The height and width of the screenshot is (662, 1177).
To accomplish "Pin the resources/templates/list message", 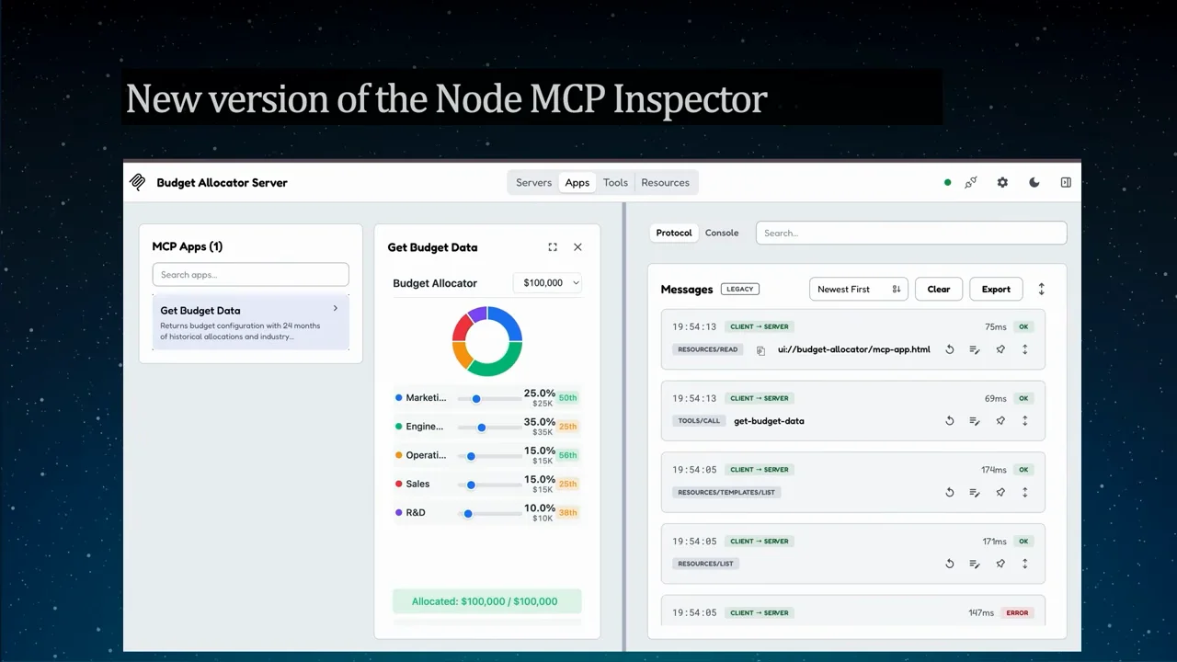I will pos(1000,492).
